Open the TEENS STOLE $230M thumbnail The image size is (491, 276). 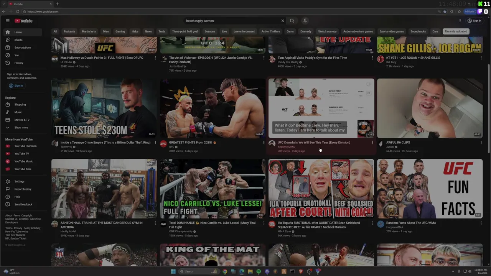click(x=104, y=108)
